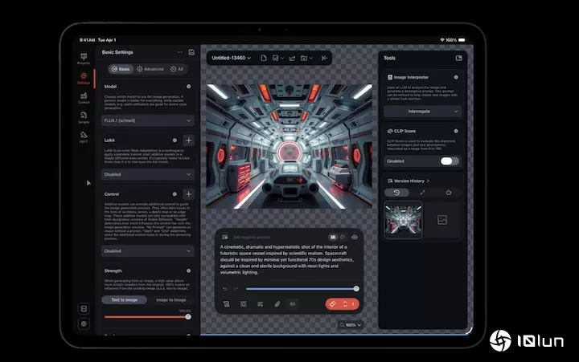The width and height of the screenshot is (579, 362).
Task: Click the Interrogate button
Action: coord(422,112)
